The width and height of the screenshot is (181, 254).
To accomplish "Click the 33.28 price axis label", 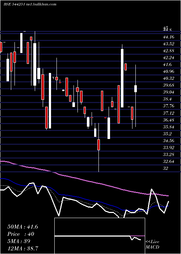I will (x=169, y=155).
